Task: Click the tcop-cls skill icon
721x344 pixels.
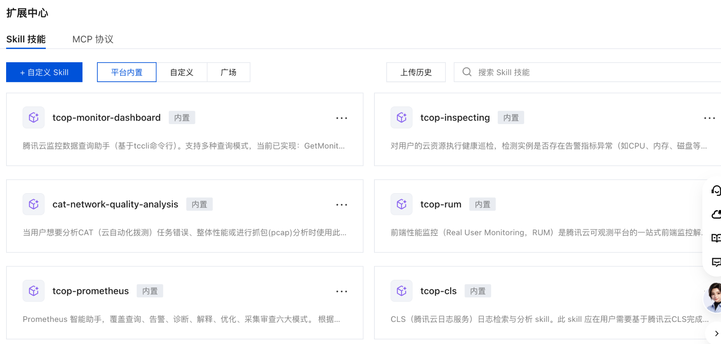Action: (402, 291)
